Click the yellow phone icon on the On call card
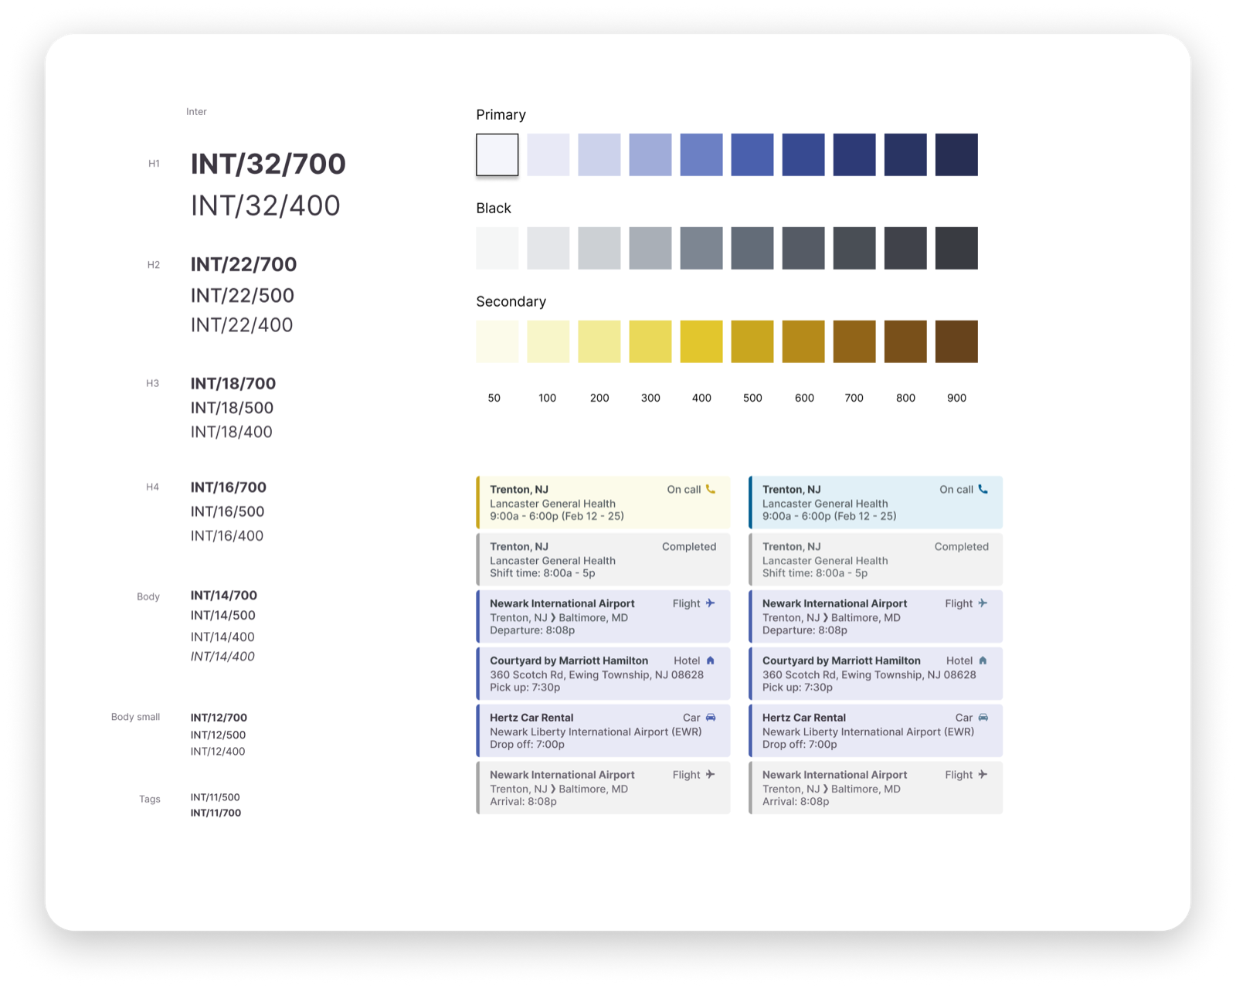 (711, 489)
